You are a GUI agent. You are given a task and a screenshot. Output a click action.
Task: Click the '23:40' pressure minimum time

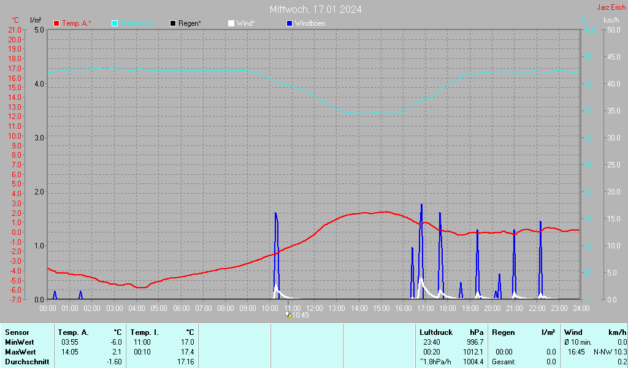tap(432, 342)
